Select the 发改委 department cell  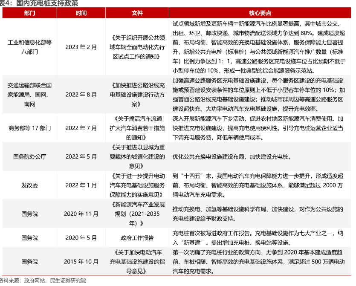[x=30, y=185]
